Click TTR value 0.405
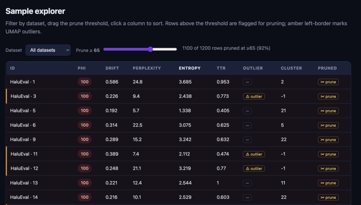361x205 pixels. (223, 111)
